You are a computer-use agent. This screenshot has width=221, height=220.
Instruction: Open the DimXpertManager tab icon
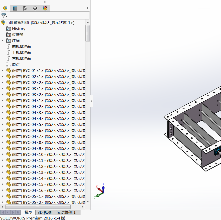coord(35,8)
